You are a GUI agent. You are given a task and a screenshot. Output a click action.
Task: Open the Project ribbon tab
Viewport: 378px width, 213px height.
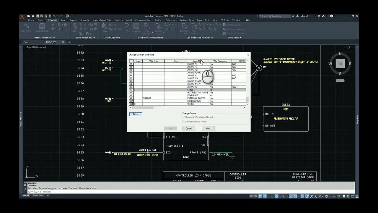tap(41, 20)
